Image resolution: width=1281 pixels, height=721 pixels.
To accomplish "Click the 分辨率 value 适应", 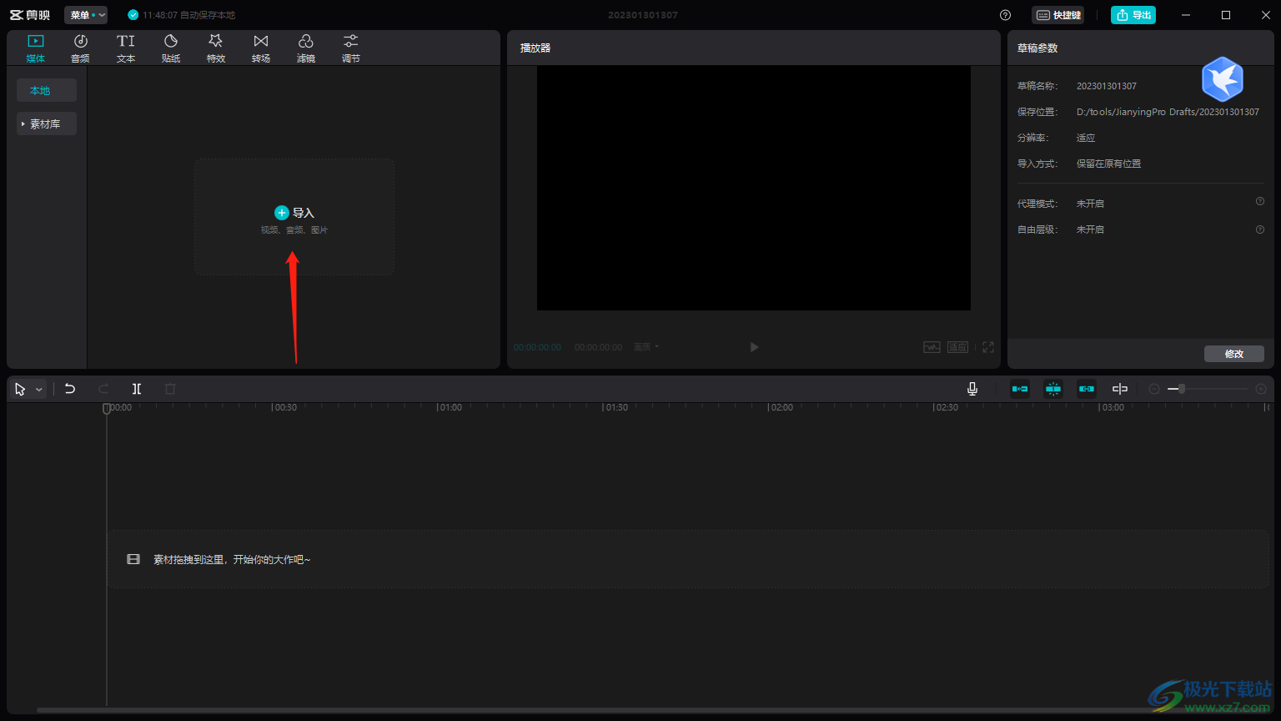I will click(x=1086, y=138).
